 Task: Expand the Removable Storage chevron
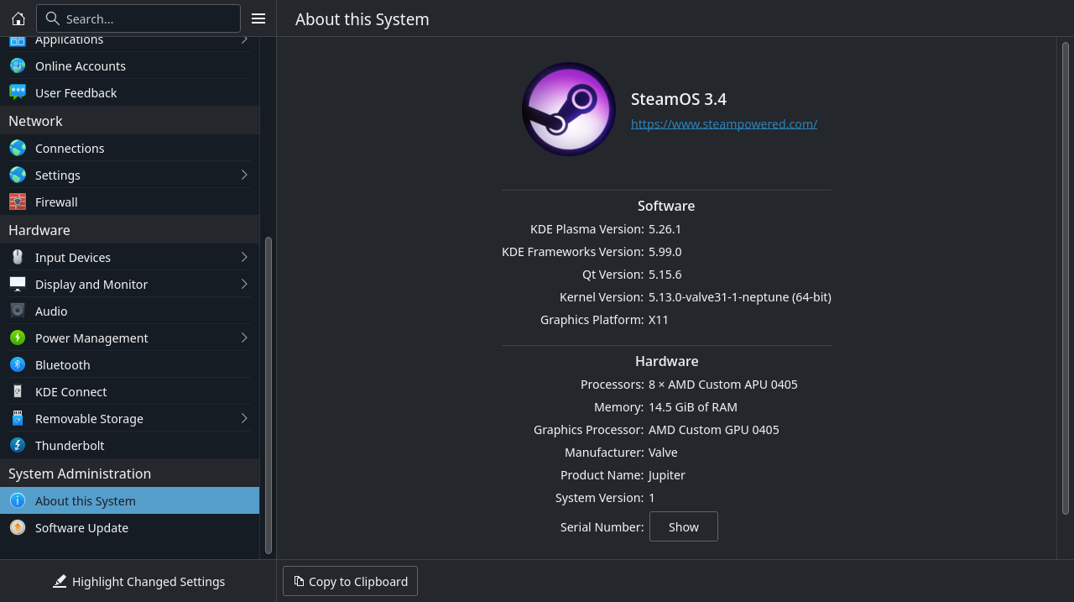click(x=244, y=418)
